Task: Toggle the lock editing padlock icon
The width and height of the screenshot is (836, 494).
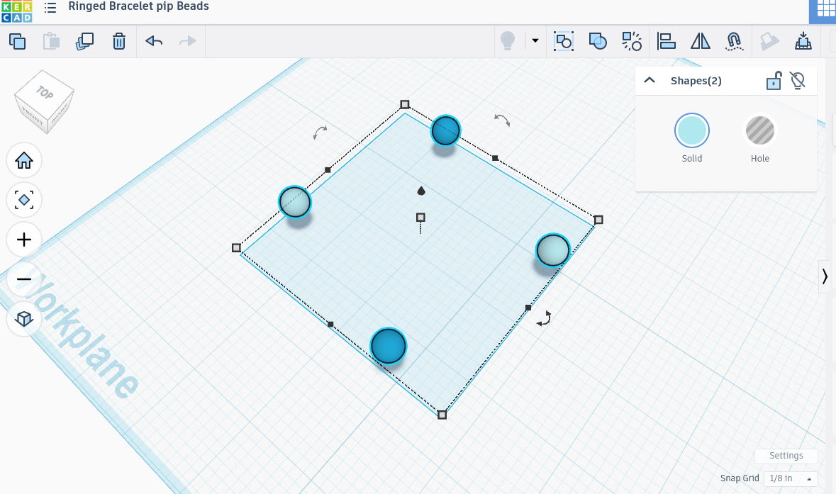Action: click(x=774, y=81)
